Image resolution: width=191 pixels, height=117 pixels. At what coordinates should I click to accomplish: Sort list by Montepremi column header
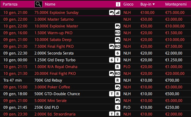coord(176,4)
